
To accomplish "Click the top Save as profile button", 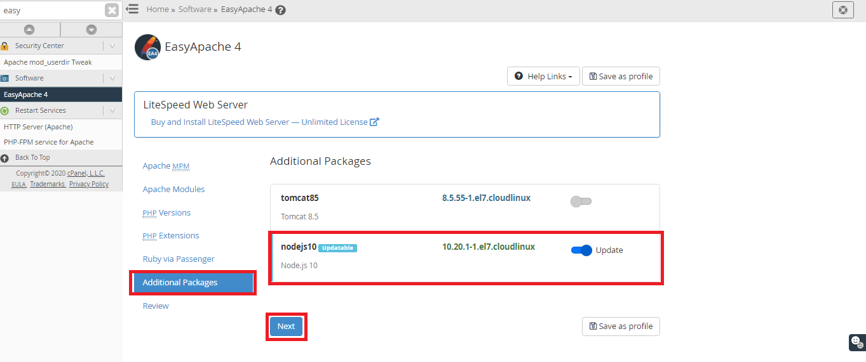I will (x=621, y=76).
